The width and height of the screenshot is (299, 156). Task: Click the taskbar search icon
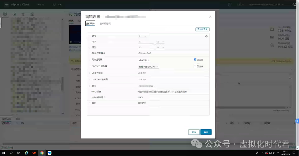tap(11, 153)
